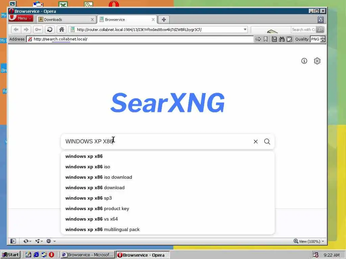
Task: Click the binoculars find icon
Action: 282,39
